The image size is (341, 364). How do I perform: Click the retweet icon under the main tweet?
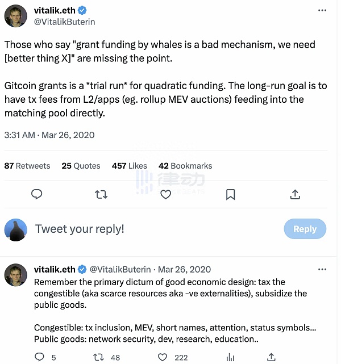pos(101,194)
